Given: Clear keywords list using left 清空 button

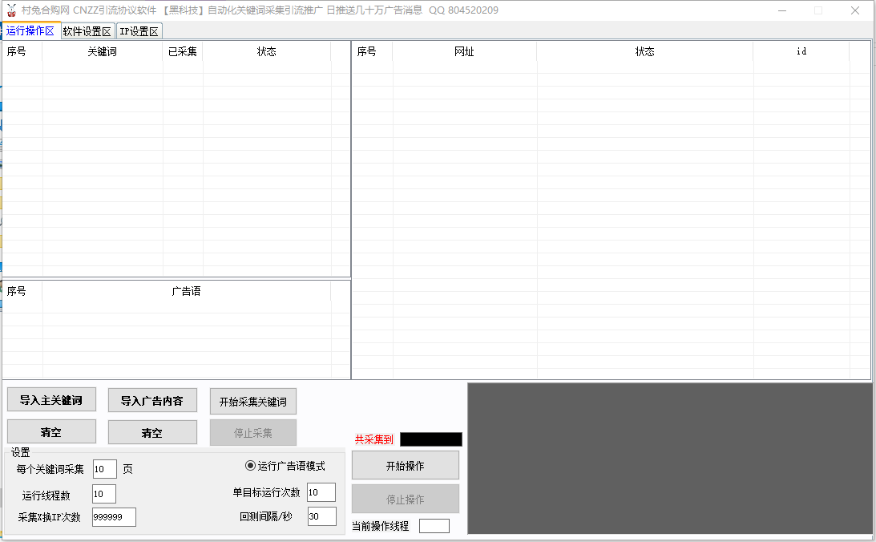Looking at the screenshot, I should [x=51, y=432].
